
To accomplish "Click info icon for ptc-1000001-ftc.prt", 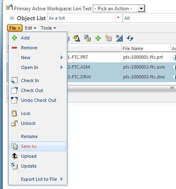I will coord(174,57).
